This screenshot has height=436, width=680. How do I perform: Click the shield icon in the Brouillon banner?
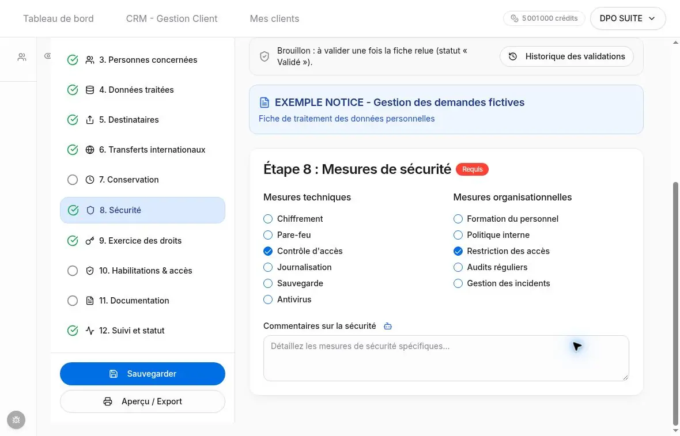click(265, 56)
